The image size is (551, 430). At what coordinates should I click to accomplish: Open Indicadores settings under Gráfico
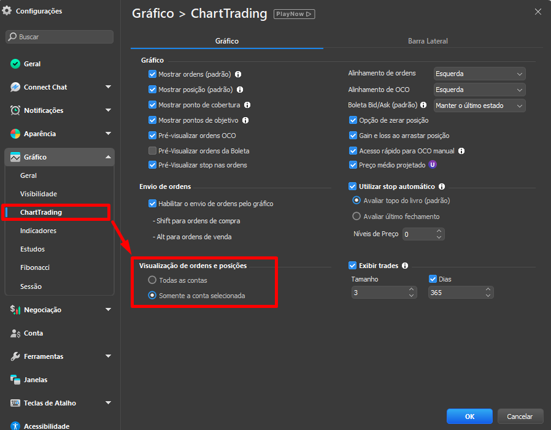pyautogui.click(x=38, y=231)
